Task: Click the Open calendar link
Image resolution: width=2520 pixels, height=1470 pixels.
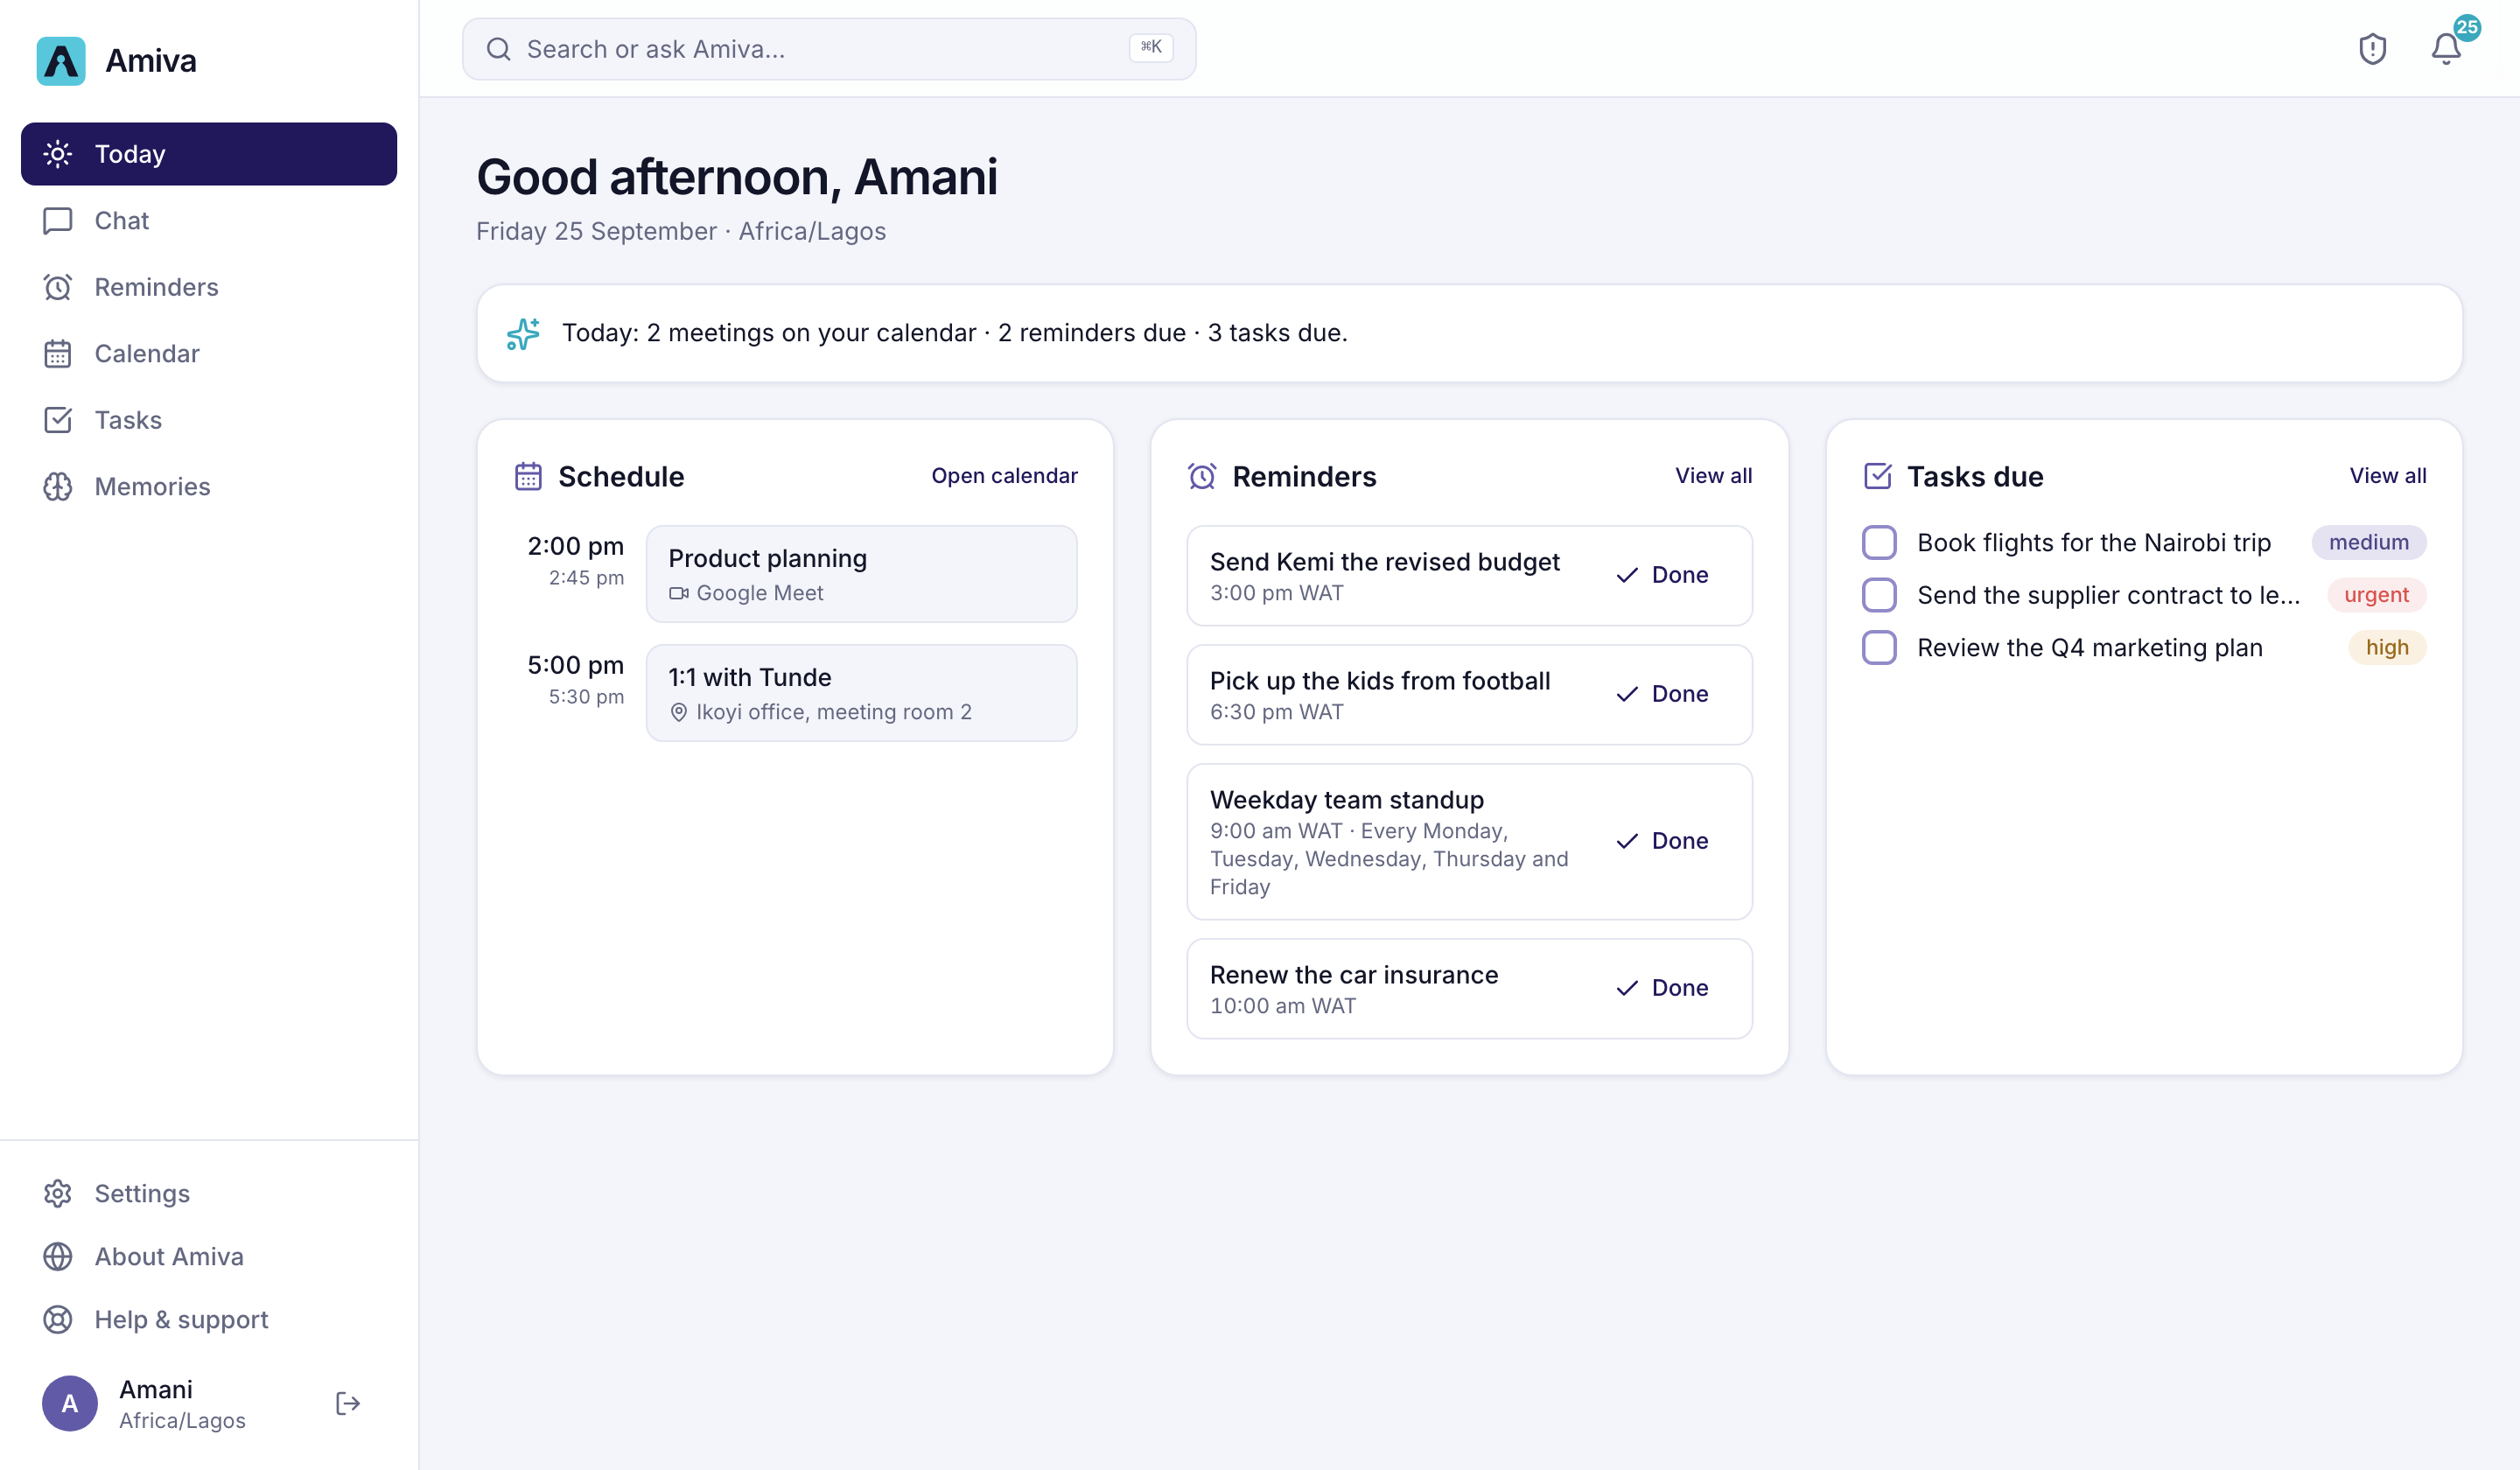Action: tap(1004, 476)
